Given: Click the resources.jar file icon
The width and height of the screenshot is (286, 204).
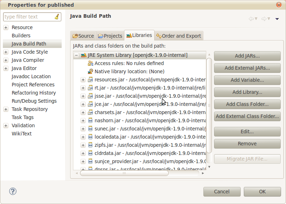Looking at the screenshot, I should pos(90,80).
